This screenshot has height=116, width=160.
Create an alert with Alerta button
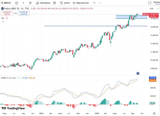point(65,3)
